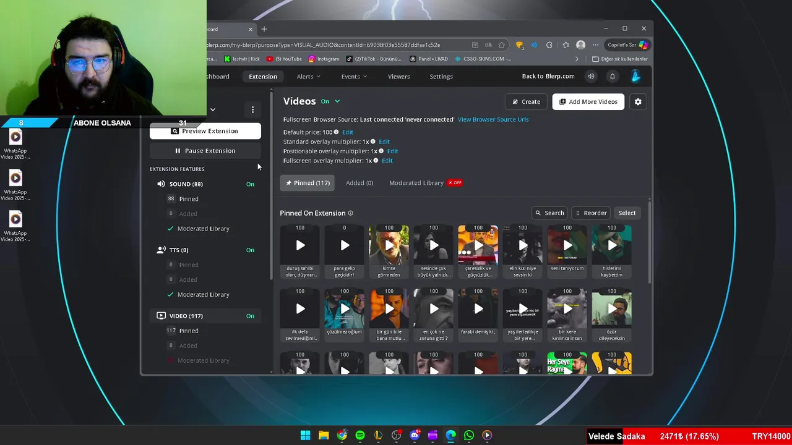Open the Windows Start menu

click(305, 435)
